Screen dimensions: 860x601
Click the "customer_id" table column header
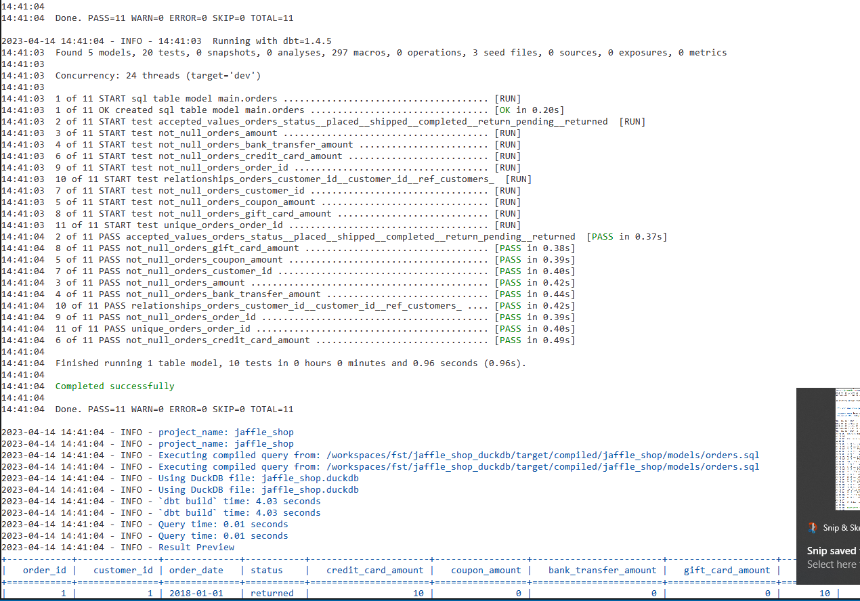pos(123,571)
